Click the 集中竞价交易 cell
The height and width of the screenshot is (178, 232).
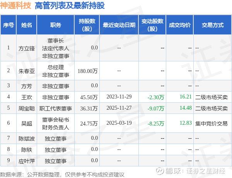(211, 124)
